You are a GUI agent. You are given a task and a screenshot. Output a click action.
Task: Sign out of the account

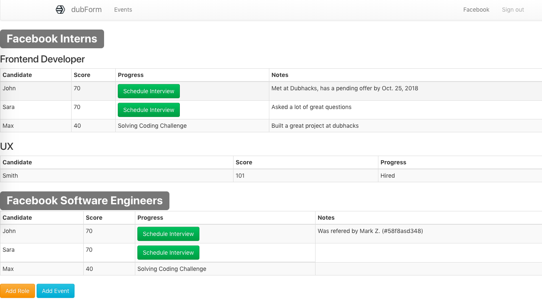(513, 10)
